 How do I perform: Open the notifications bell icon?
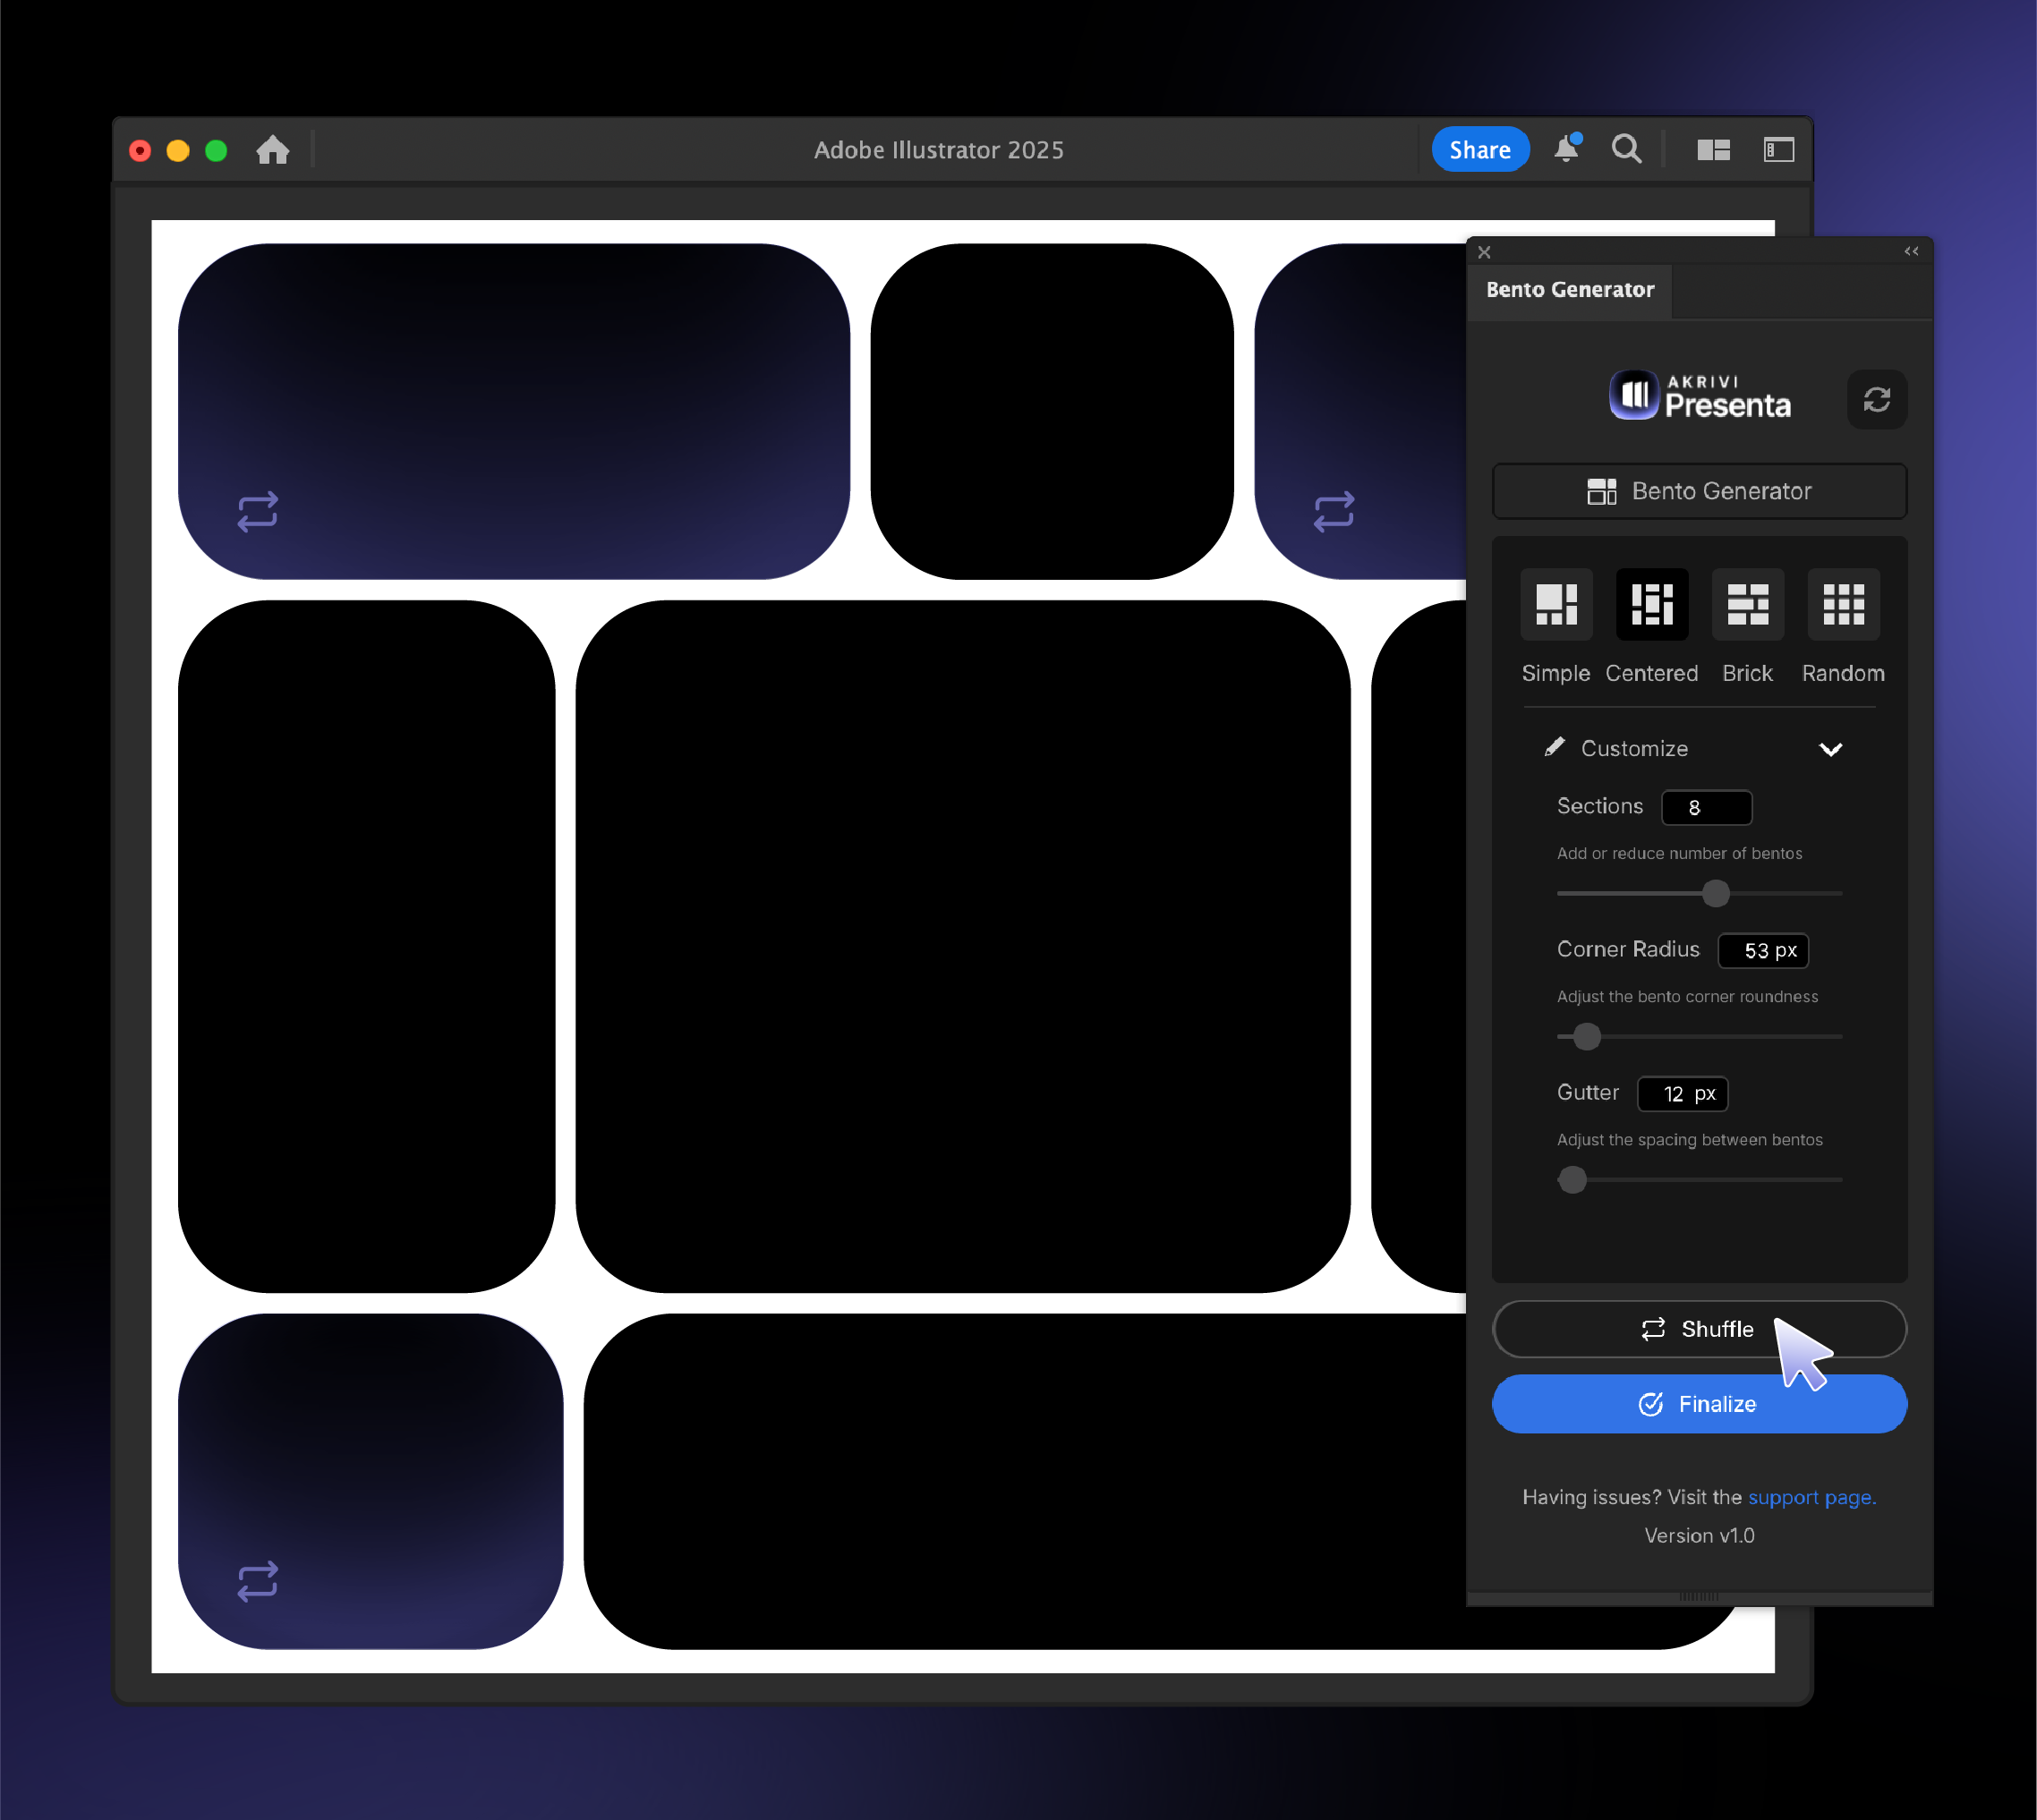pyautogui.click(x=1566, y=149)
